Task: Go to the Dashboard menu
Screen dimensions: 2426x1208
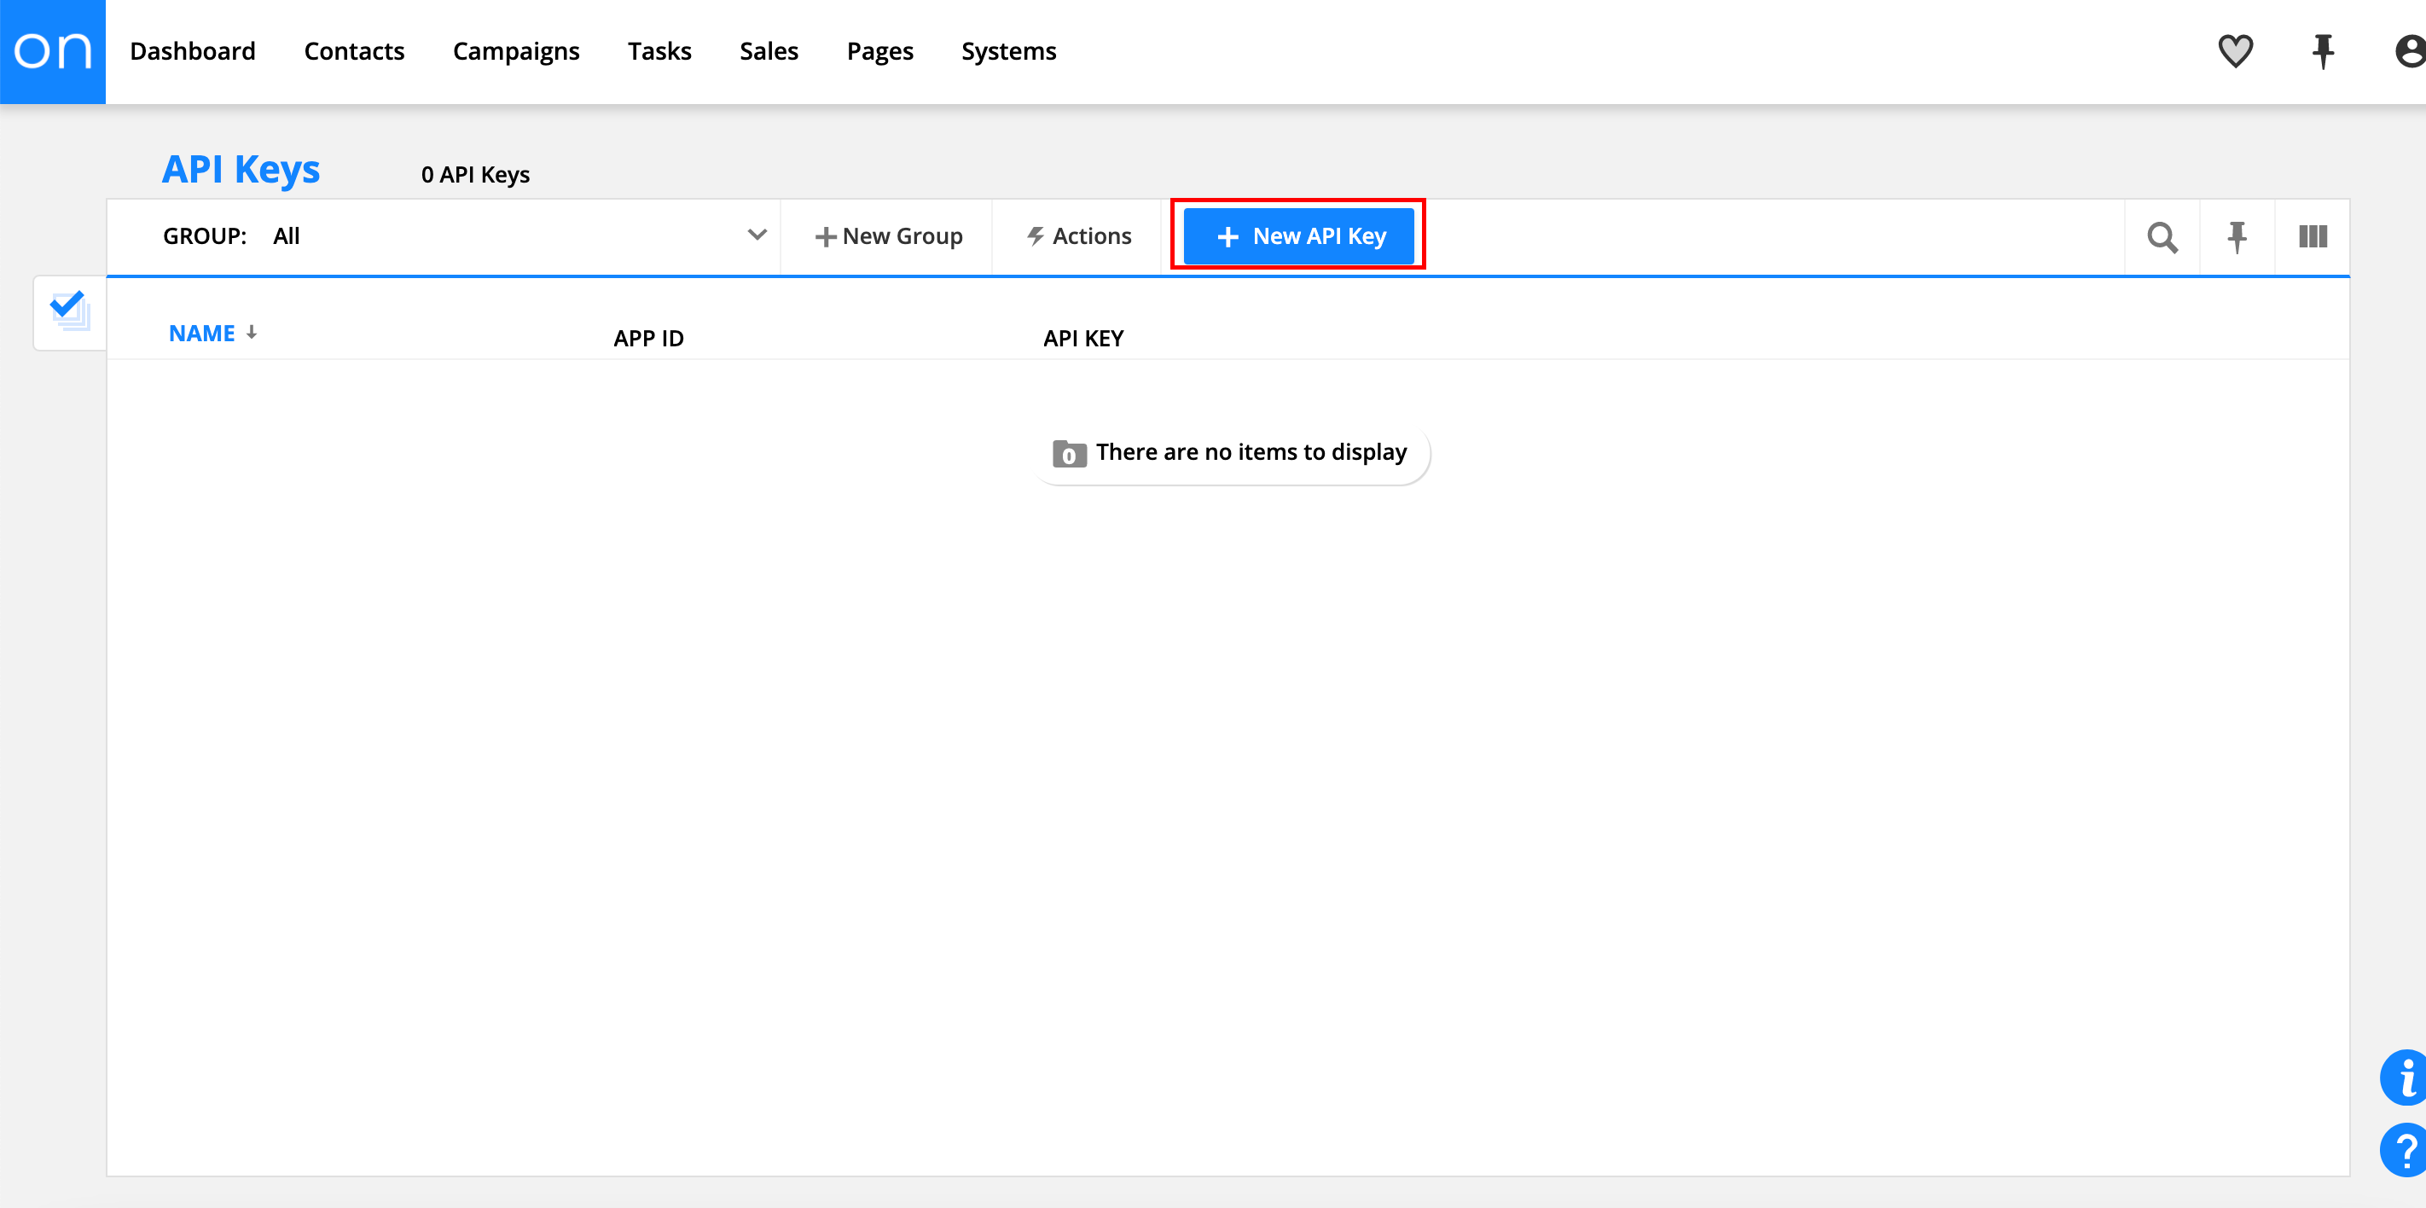Action: tap(192, 51)
